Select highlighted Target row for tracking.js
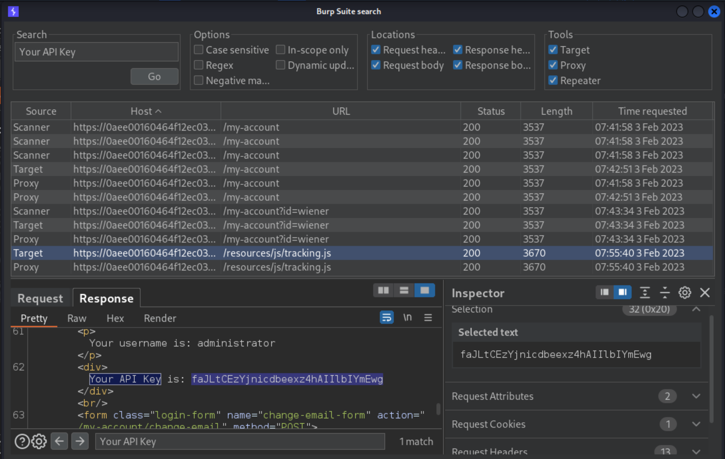Viewport: 725px width, 459px height. coord(362,253)
